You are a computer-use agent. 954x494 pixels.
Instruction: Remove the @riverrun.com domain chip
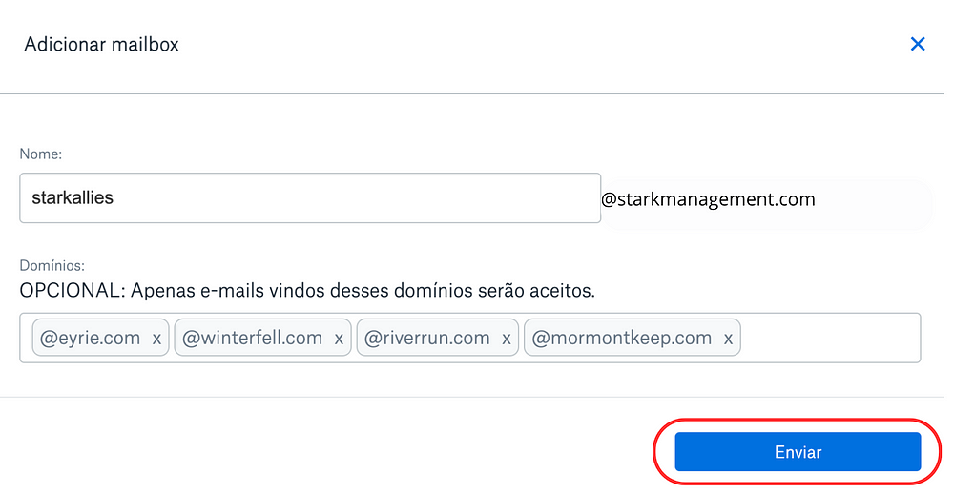point(507,339)
